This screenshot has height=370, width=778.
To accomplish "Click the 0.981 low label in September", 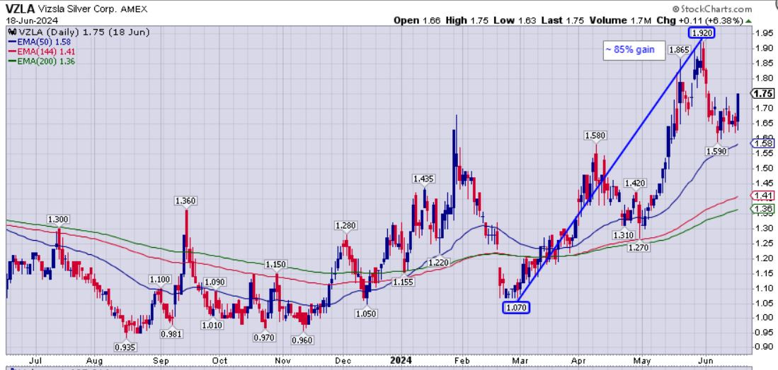I will pos(171,334).
